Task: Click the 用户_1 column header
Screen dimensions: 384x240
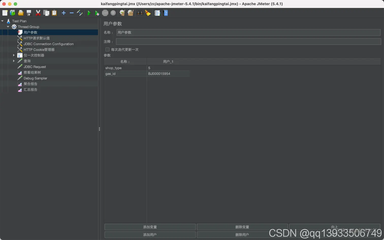Action: click(168, 61)
